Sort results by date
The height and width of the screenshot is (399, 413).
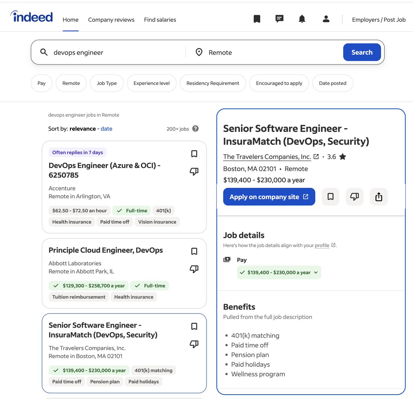point(106,129)
